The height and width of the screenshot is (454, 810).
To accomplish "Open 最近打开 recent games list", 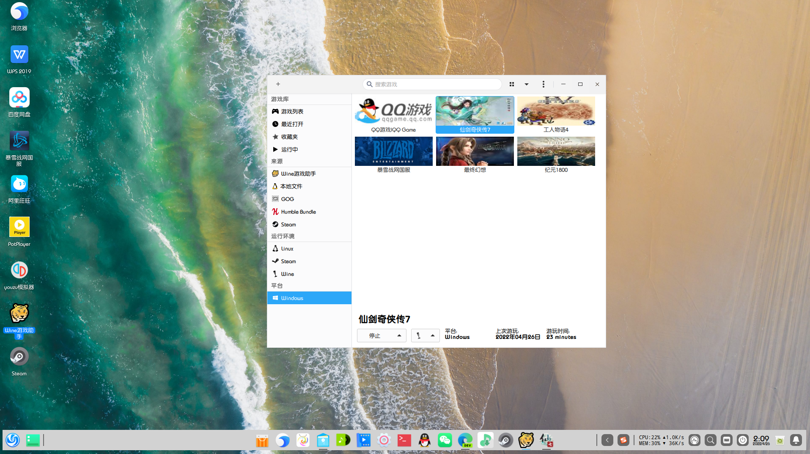I will (x=292, y=124).
